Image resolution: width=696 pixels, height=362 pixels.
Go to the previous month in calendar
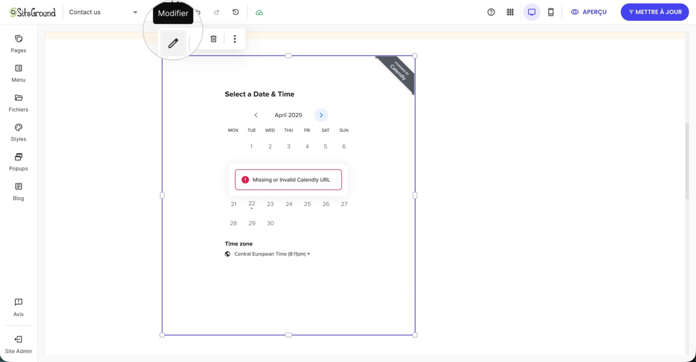click(x=256, y=115)
